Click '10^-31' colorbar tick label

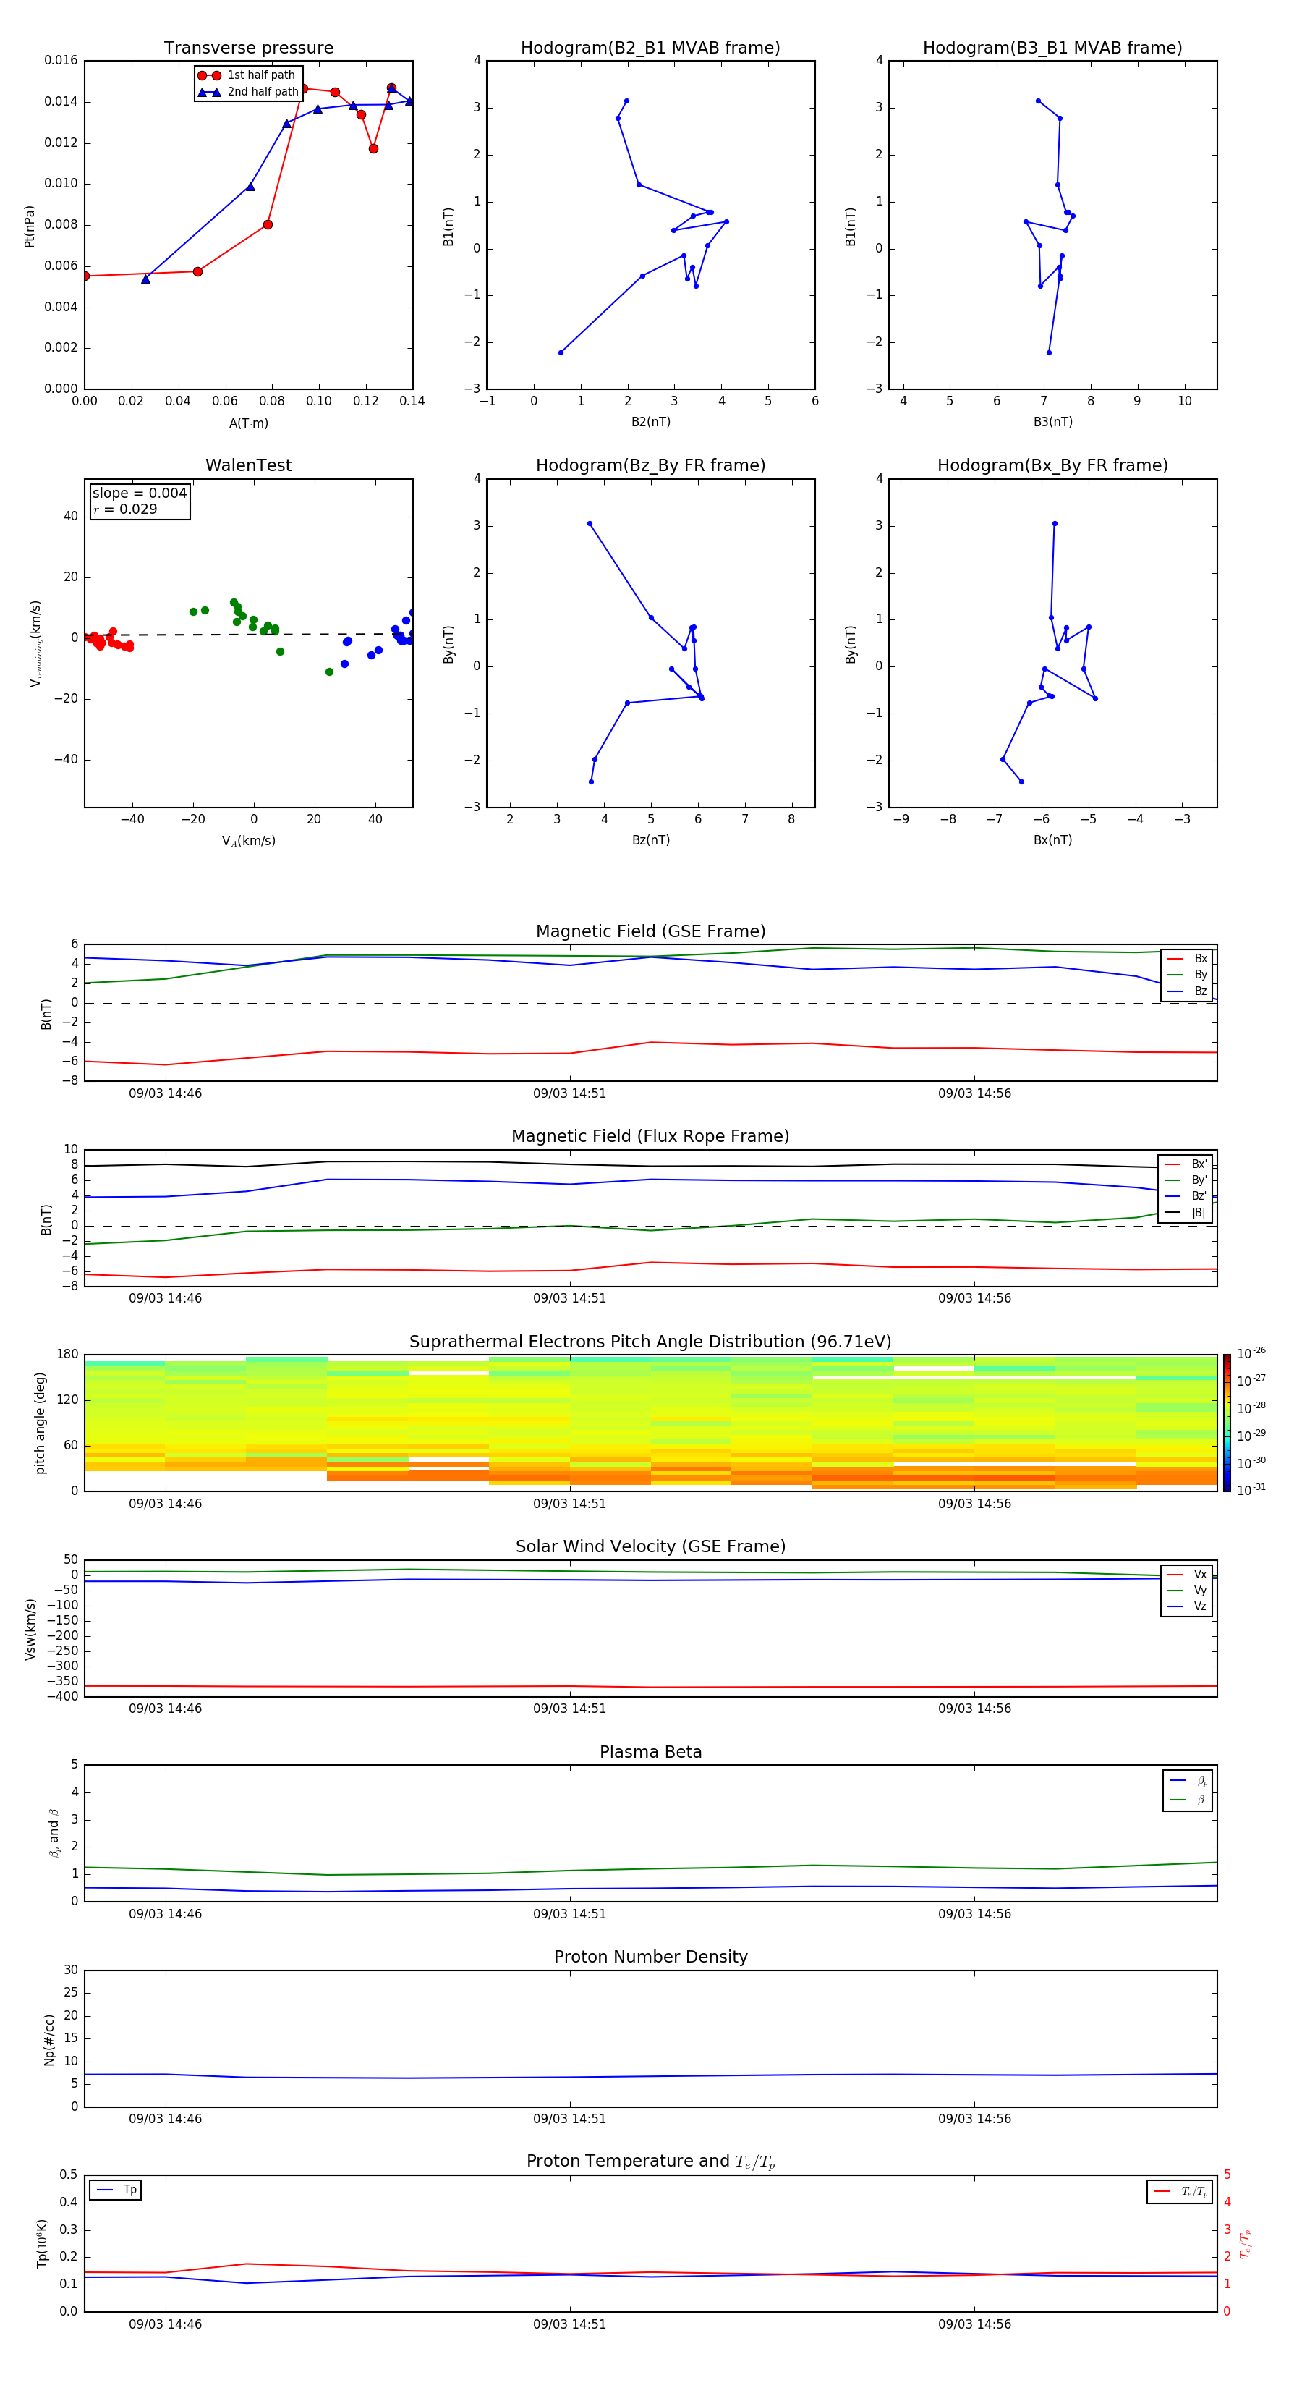tap(1251, 1490)
